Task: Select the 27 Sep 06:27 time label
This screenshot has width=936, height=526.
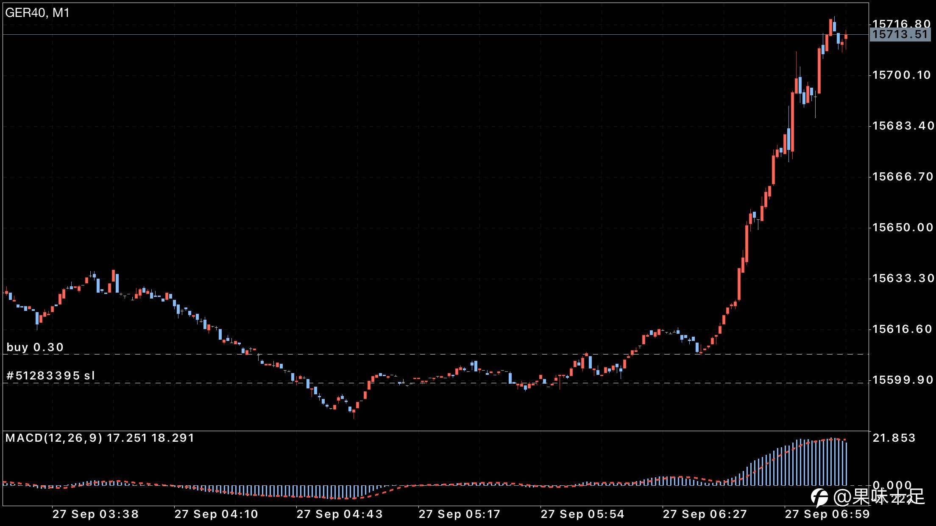Action: pos(705,514)
